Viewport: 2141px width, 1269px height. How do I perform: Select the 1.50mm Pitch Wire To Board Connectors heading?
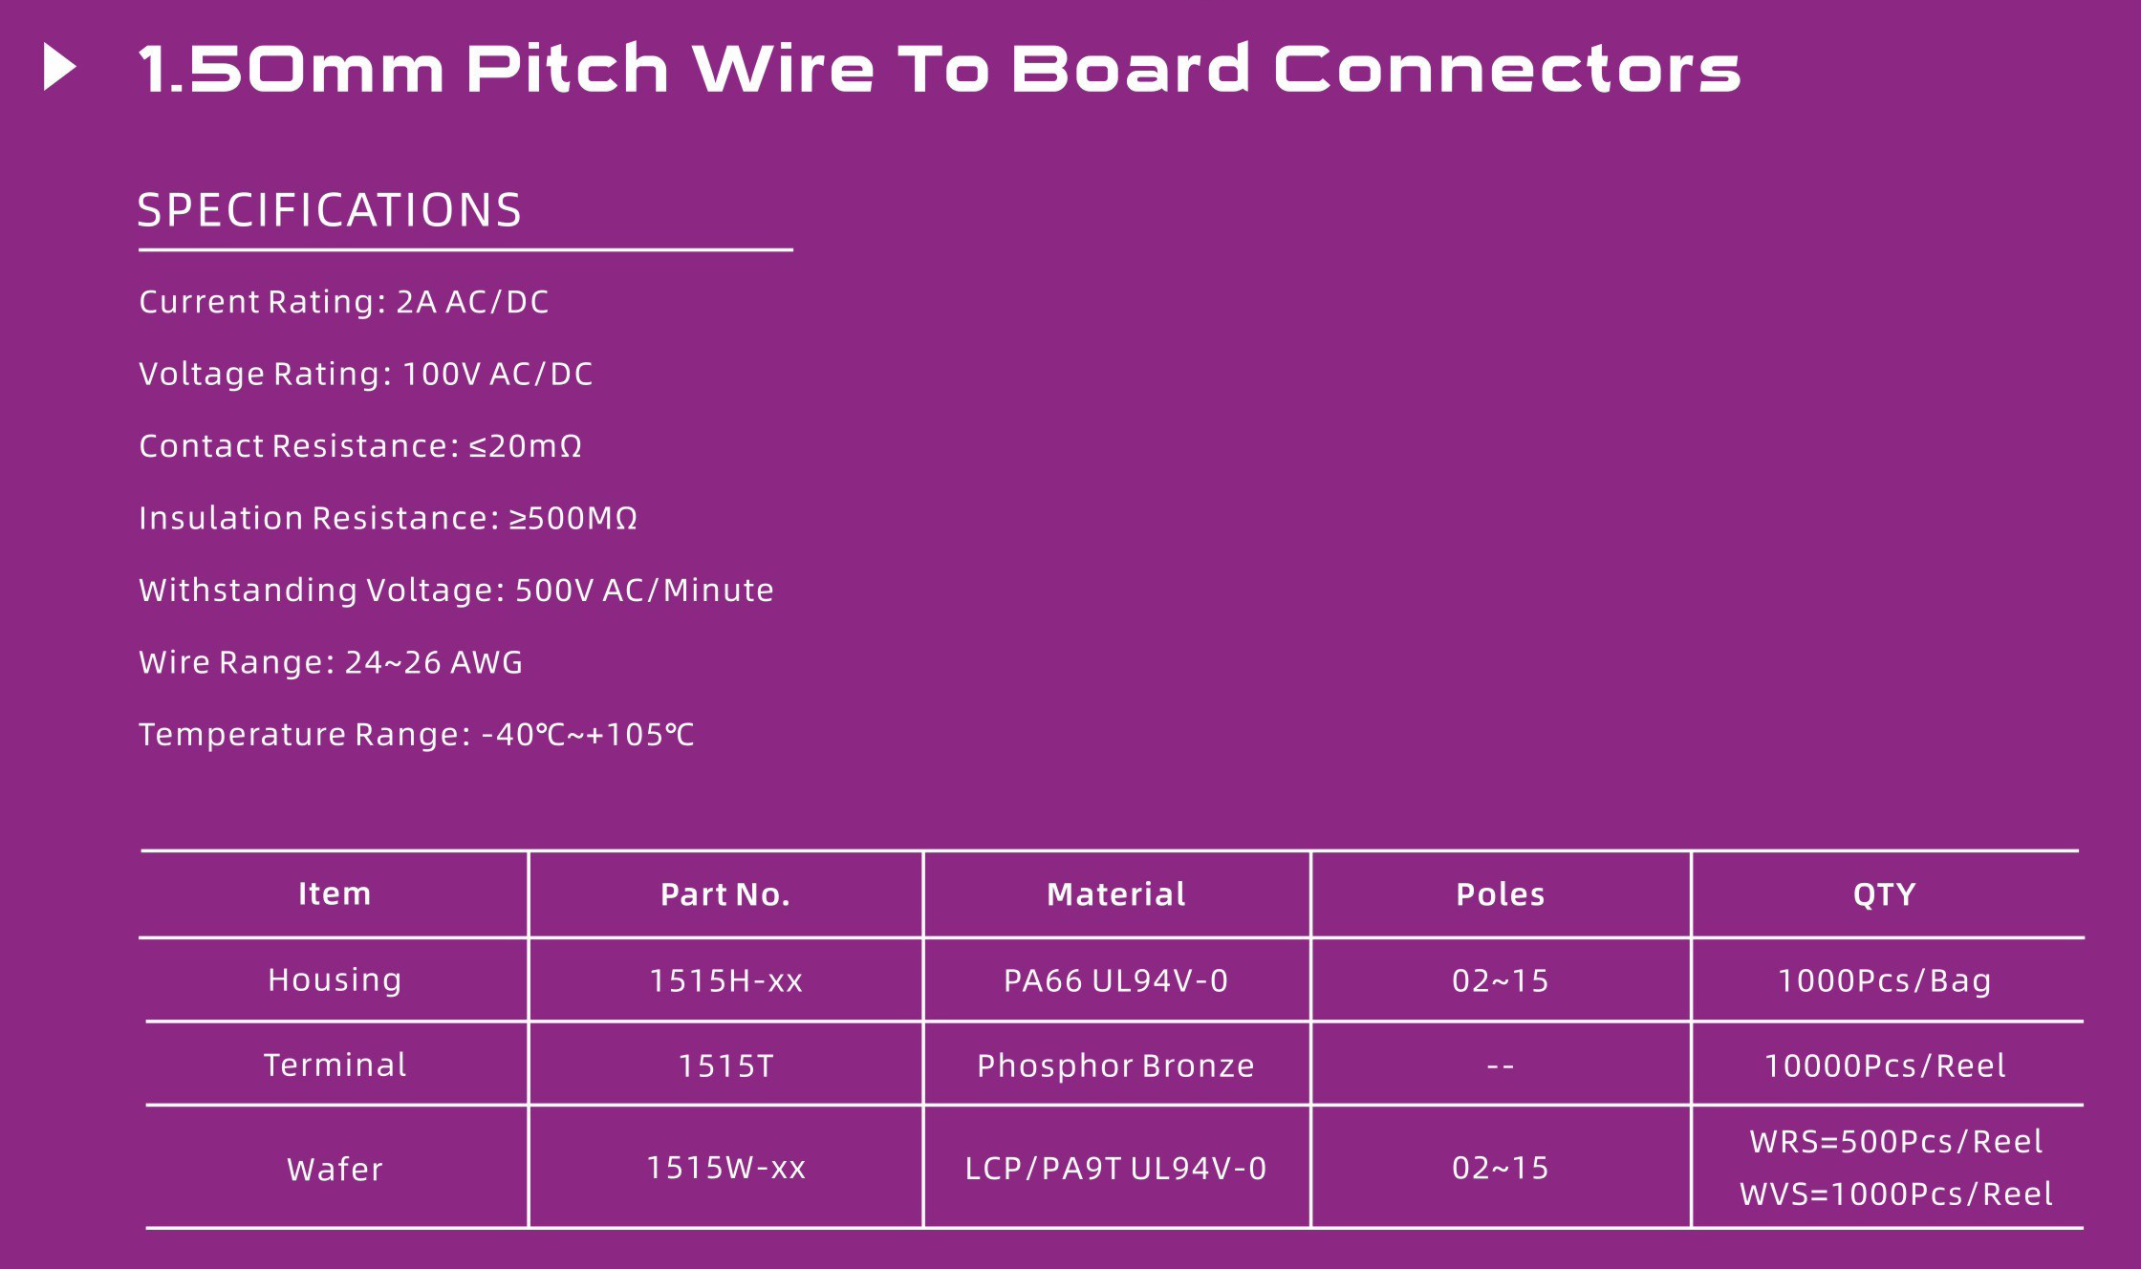[x=940, y=69]
